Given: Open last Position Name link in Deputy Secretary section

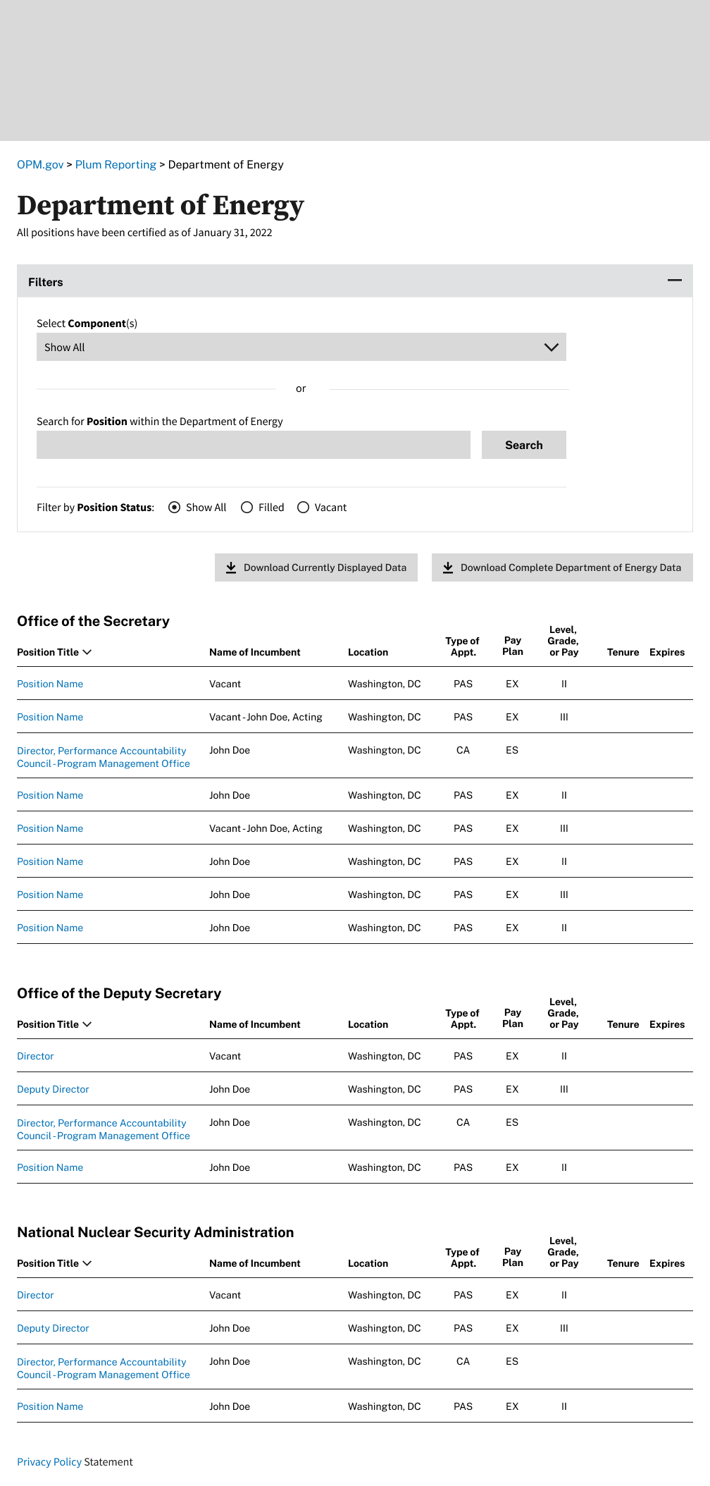Looking at the screenshot, I should click(50, 1167).
